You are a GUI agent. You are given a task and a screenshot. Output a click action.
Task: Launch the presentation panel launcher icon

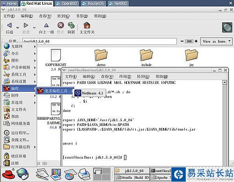coord(56,174)
